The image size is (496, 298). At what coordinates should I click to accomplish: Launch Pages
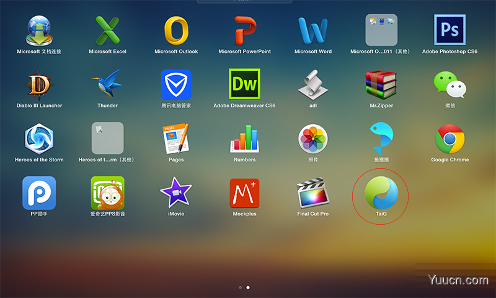point(176,138)
